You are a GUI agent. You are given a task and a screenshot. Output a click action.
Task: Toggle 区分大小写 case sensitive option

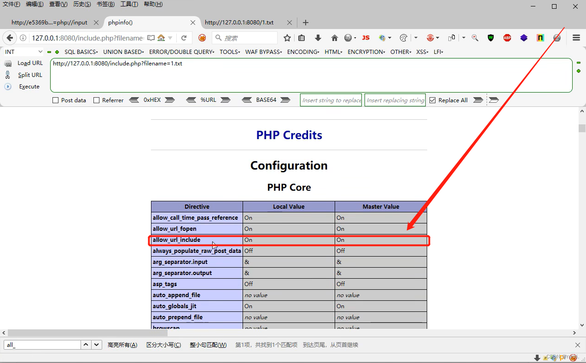tap(163, 345)
